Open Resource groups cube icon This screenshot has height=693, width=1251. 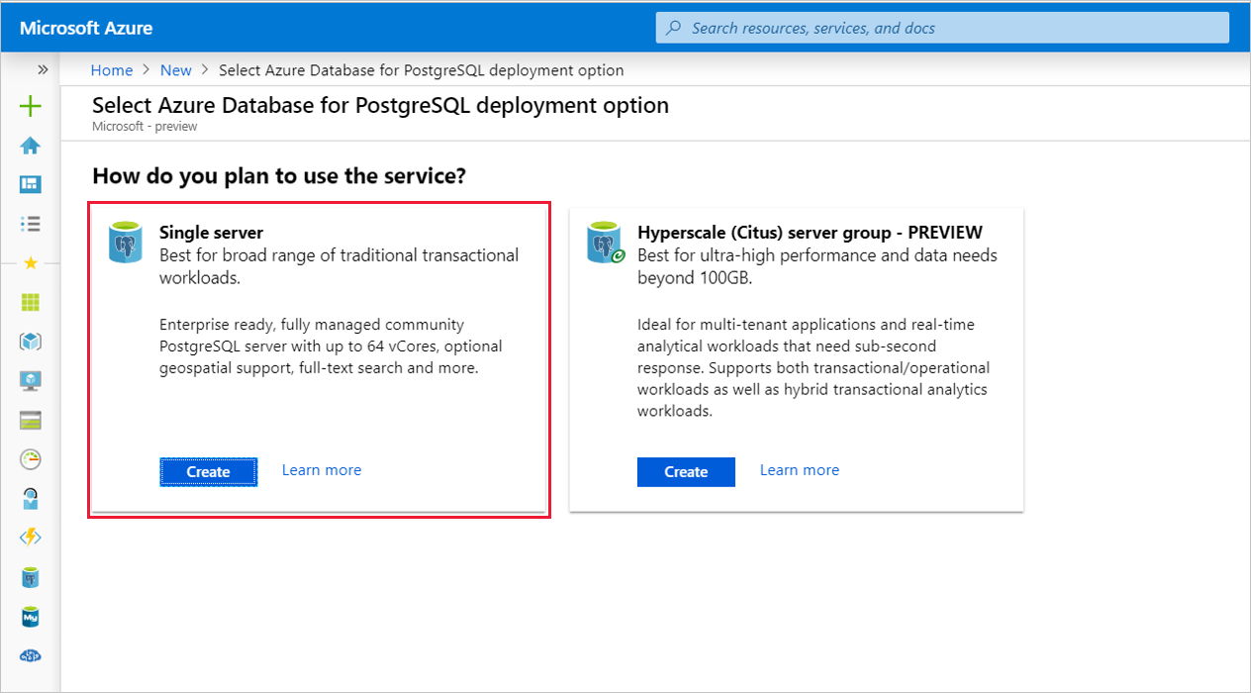click(31, 342)
